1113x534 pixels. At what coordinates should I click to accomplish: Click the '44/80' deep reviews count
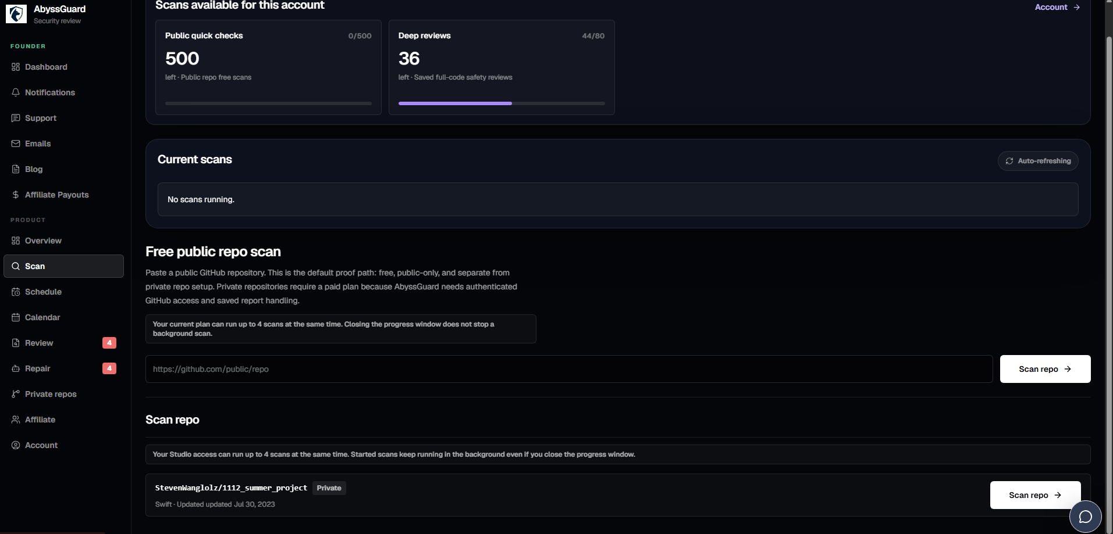pos(593,36)
